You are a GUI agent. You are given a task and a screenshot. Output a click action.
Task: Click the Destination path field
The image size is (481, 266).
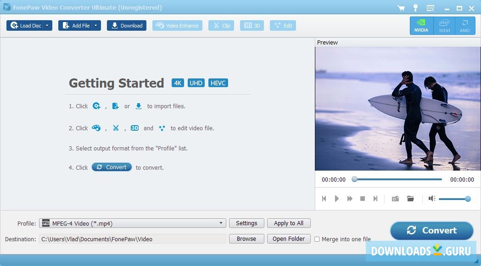point(133,239)
